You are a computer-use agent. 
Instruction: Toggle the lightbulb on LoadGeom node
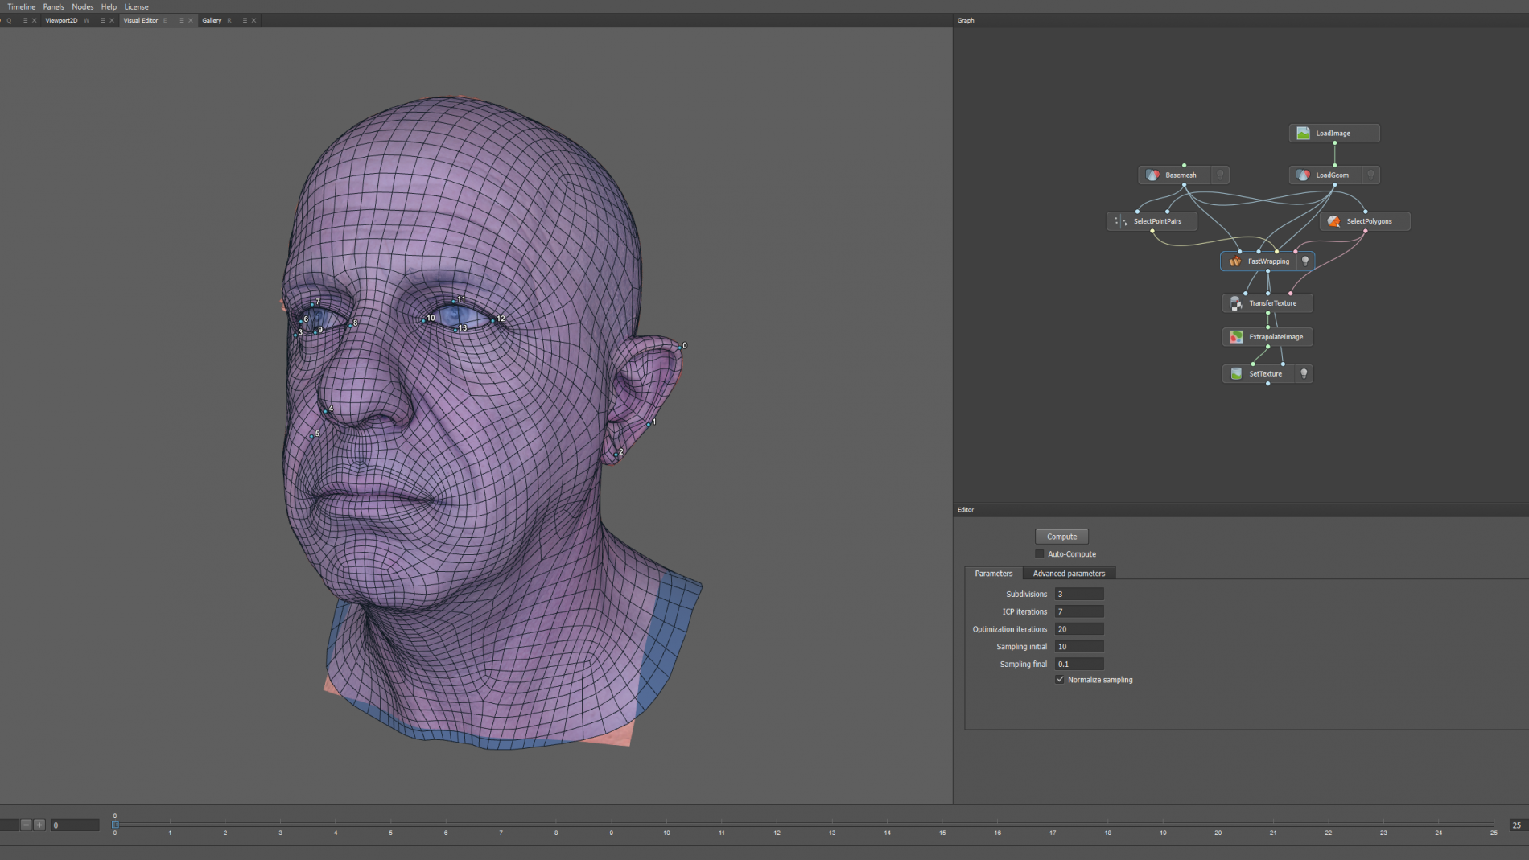tap(1370, 175)
